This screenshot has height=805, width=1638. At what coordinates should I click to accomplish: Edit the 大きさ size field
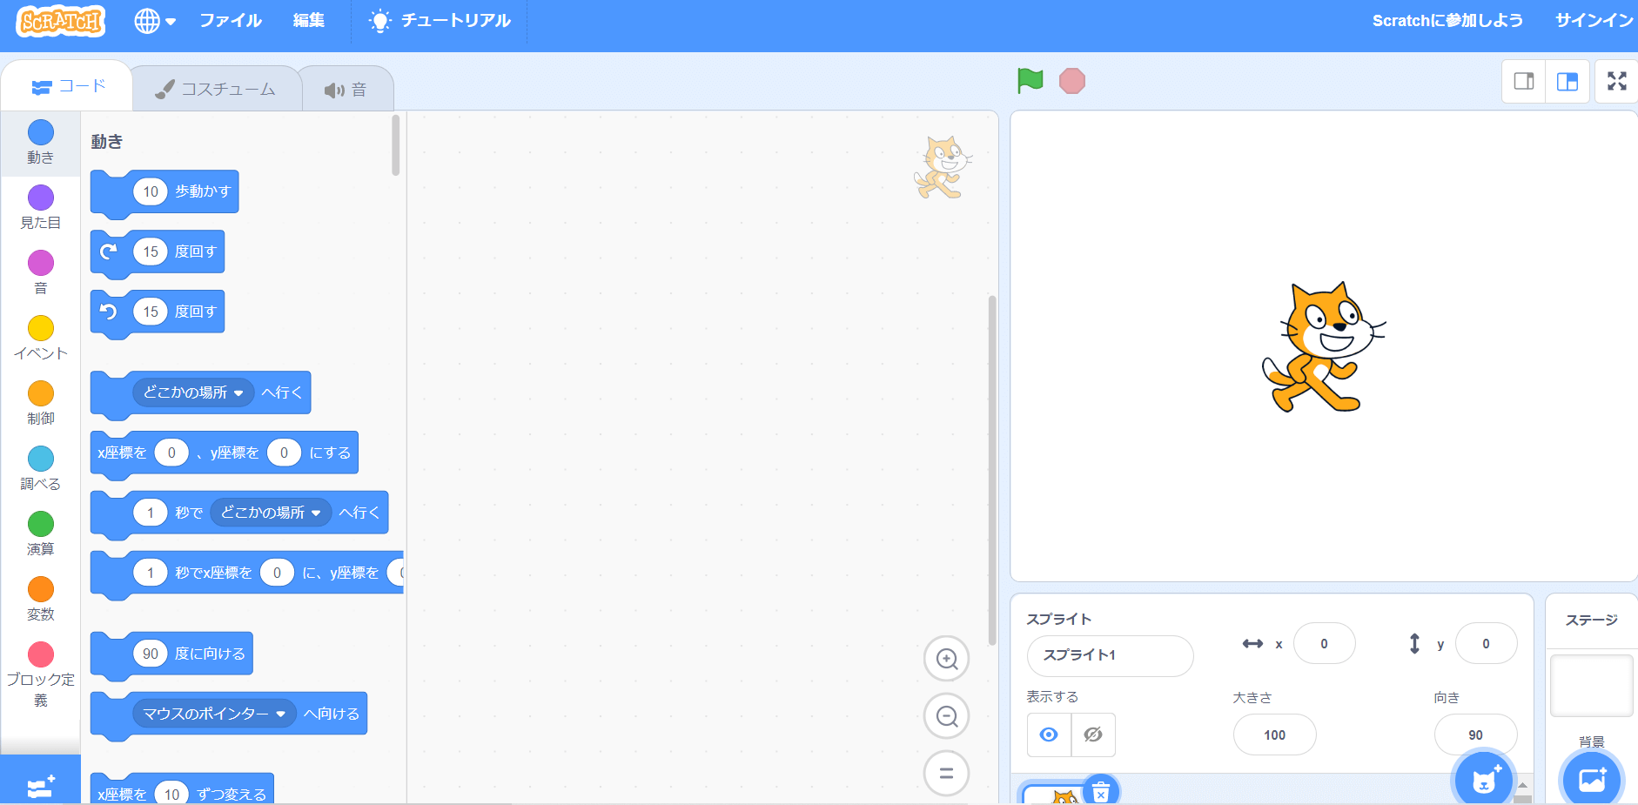point(1274,735)
